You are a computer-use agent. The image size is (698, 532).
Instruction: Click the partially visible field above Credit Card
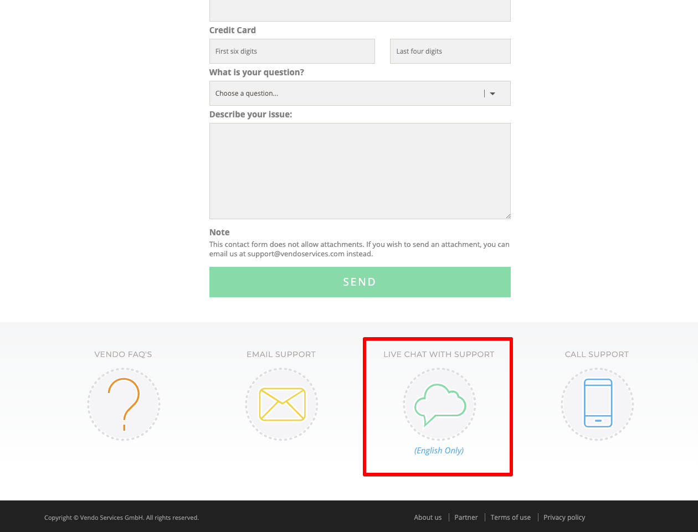point(360,11)
